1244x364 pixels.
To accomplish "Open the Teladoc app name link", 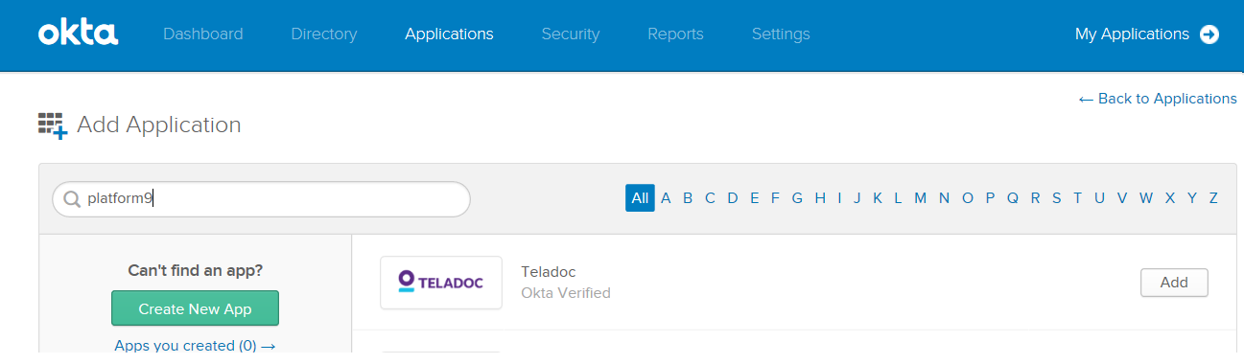I will click(x=548, y=272).
